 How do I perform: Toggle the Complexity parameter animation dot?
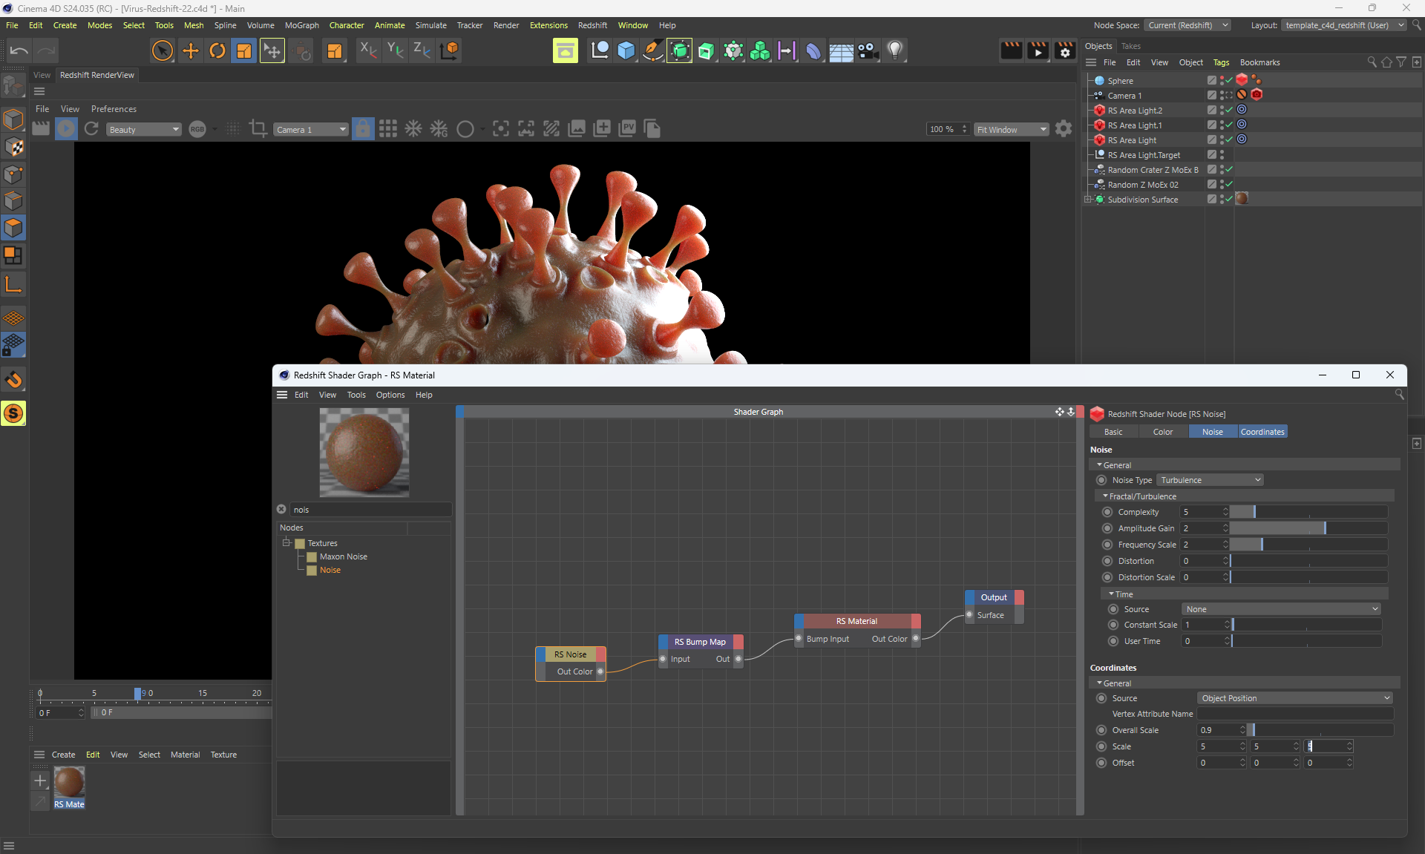click(1107, 512)
